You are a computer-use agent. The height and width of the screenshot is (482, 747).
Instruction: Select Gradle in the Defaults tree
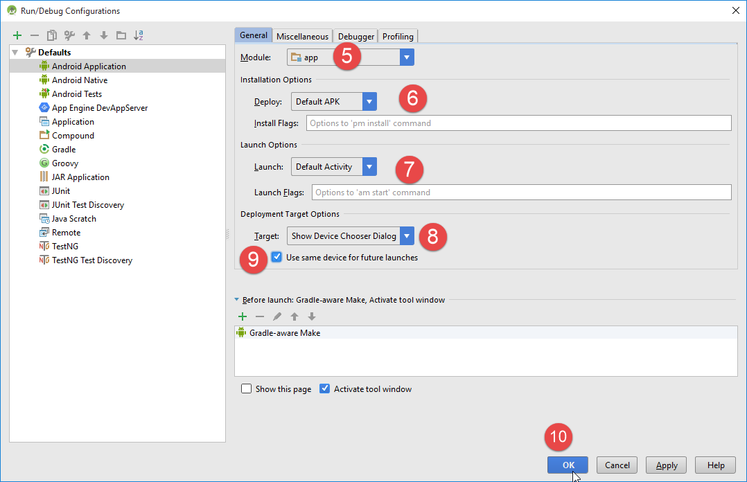(x=64, y=150)
